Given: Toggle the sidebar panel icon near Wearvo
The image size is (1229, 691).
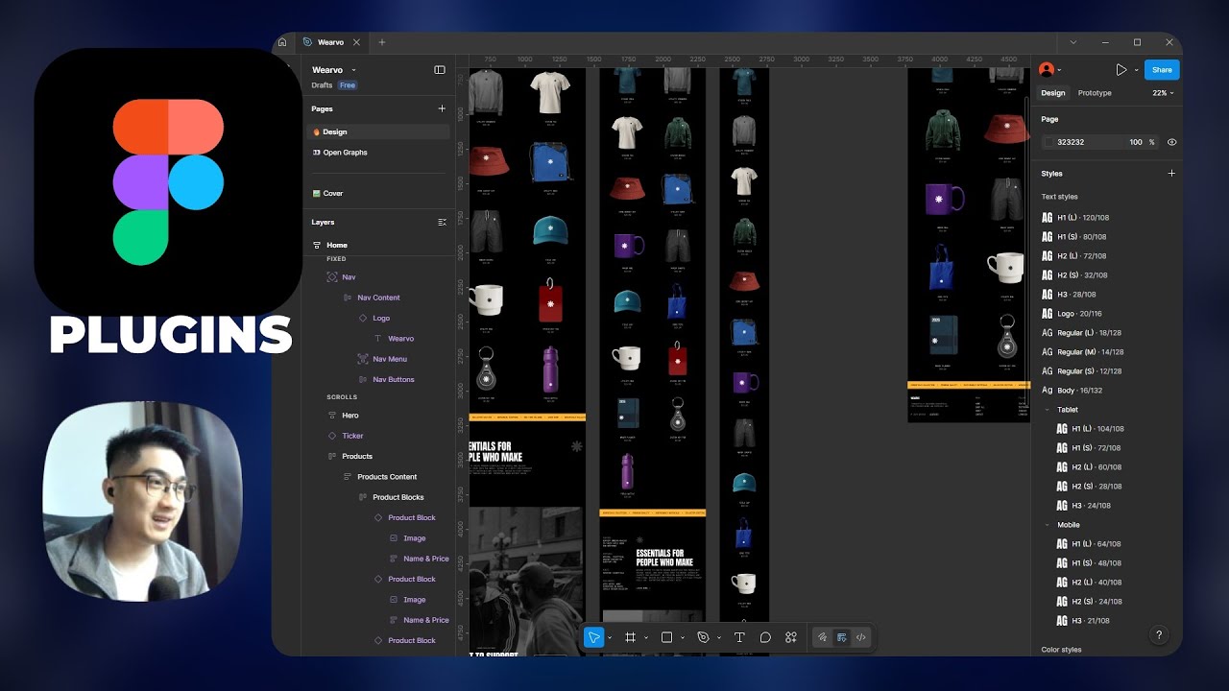Looking at the screenshot, I should coord(440,70).
